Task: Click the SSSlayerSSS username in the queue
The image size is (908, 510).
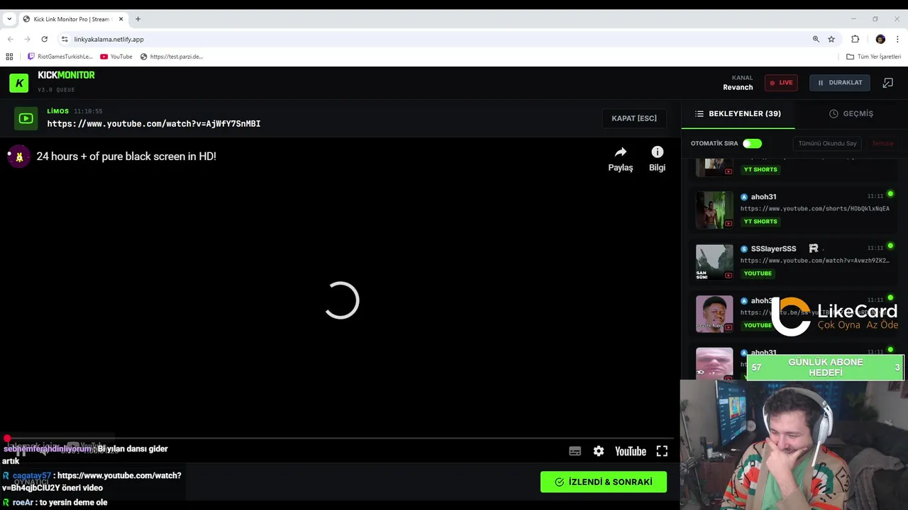Action: coord(773,249)
